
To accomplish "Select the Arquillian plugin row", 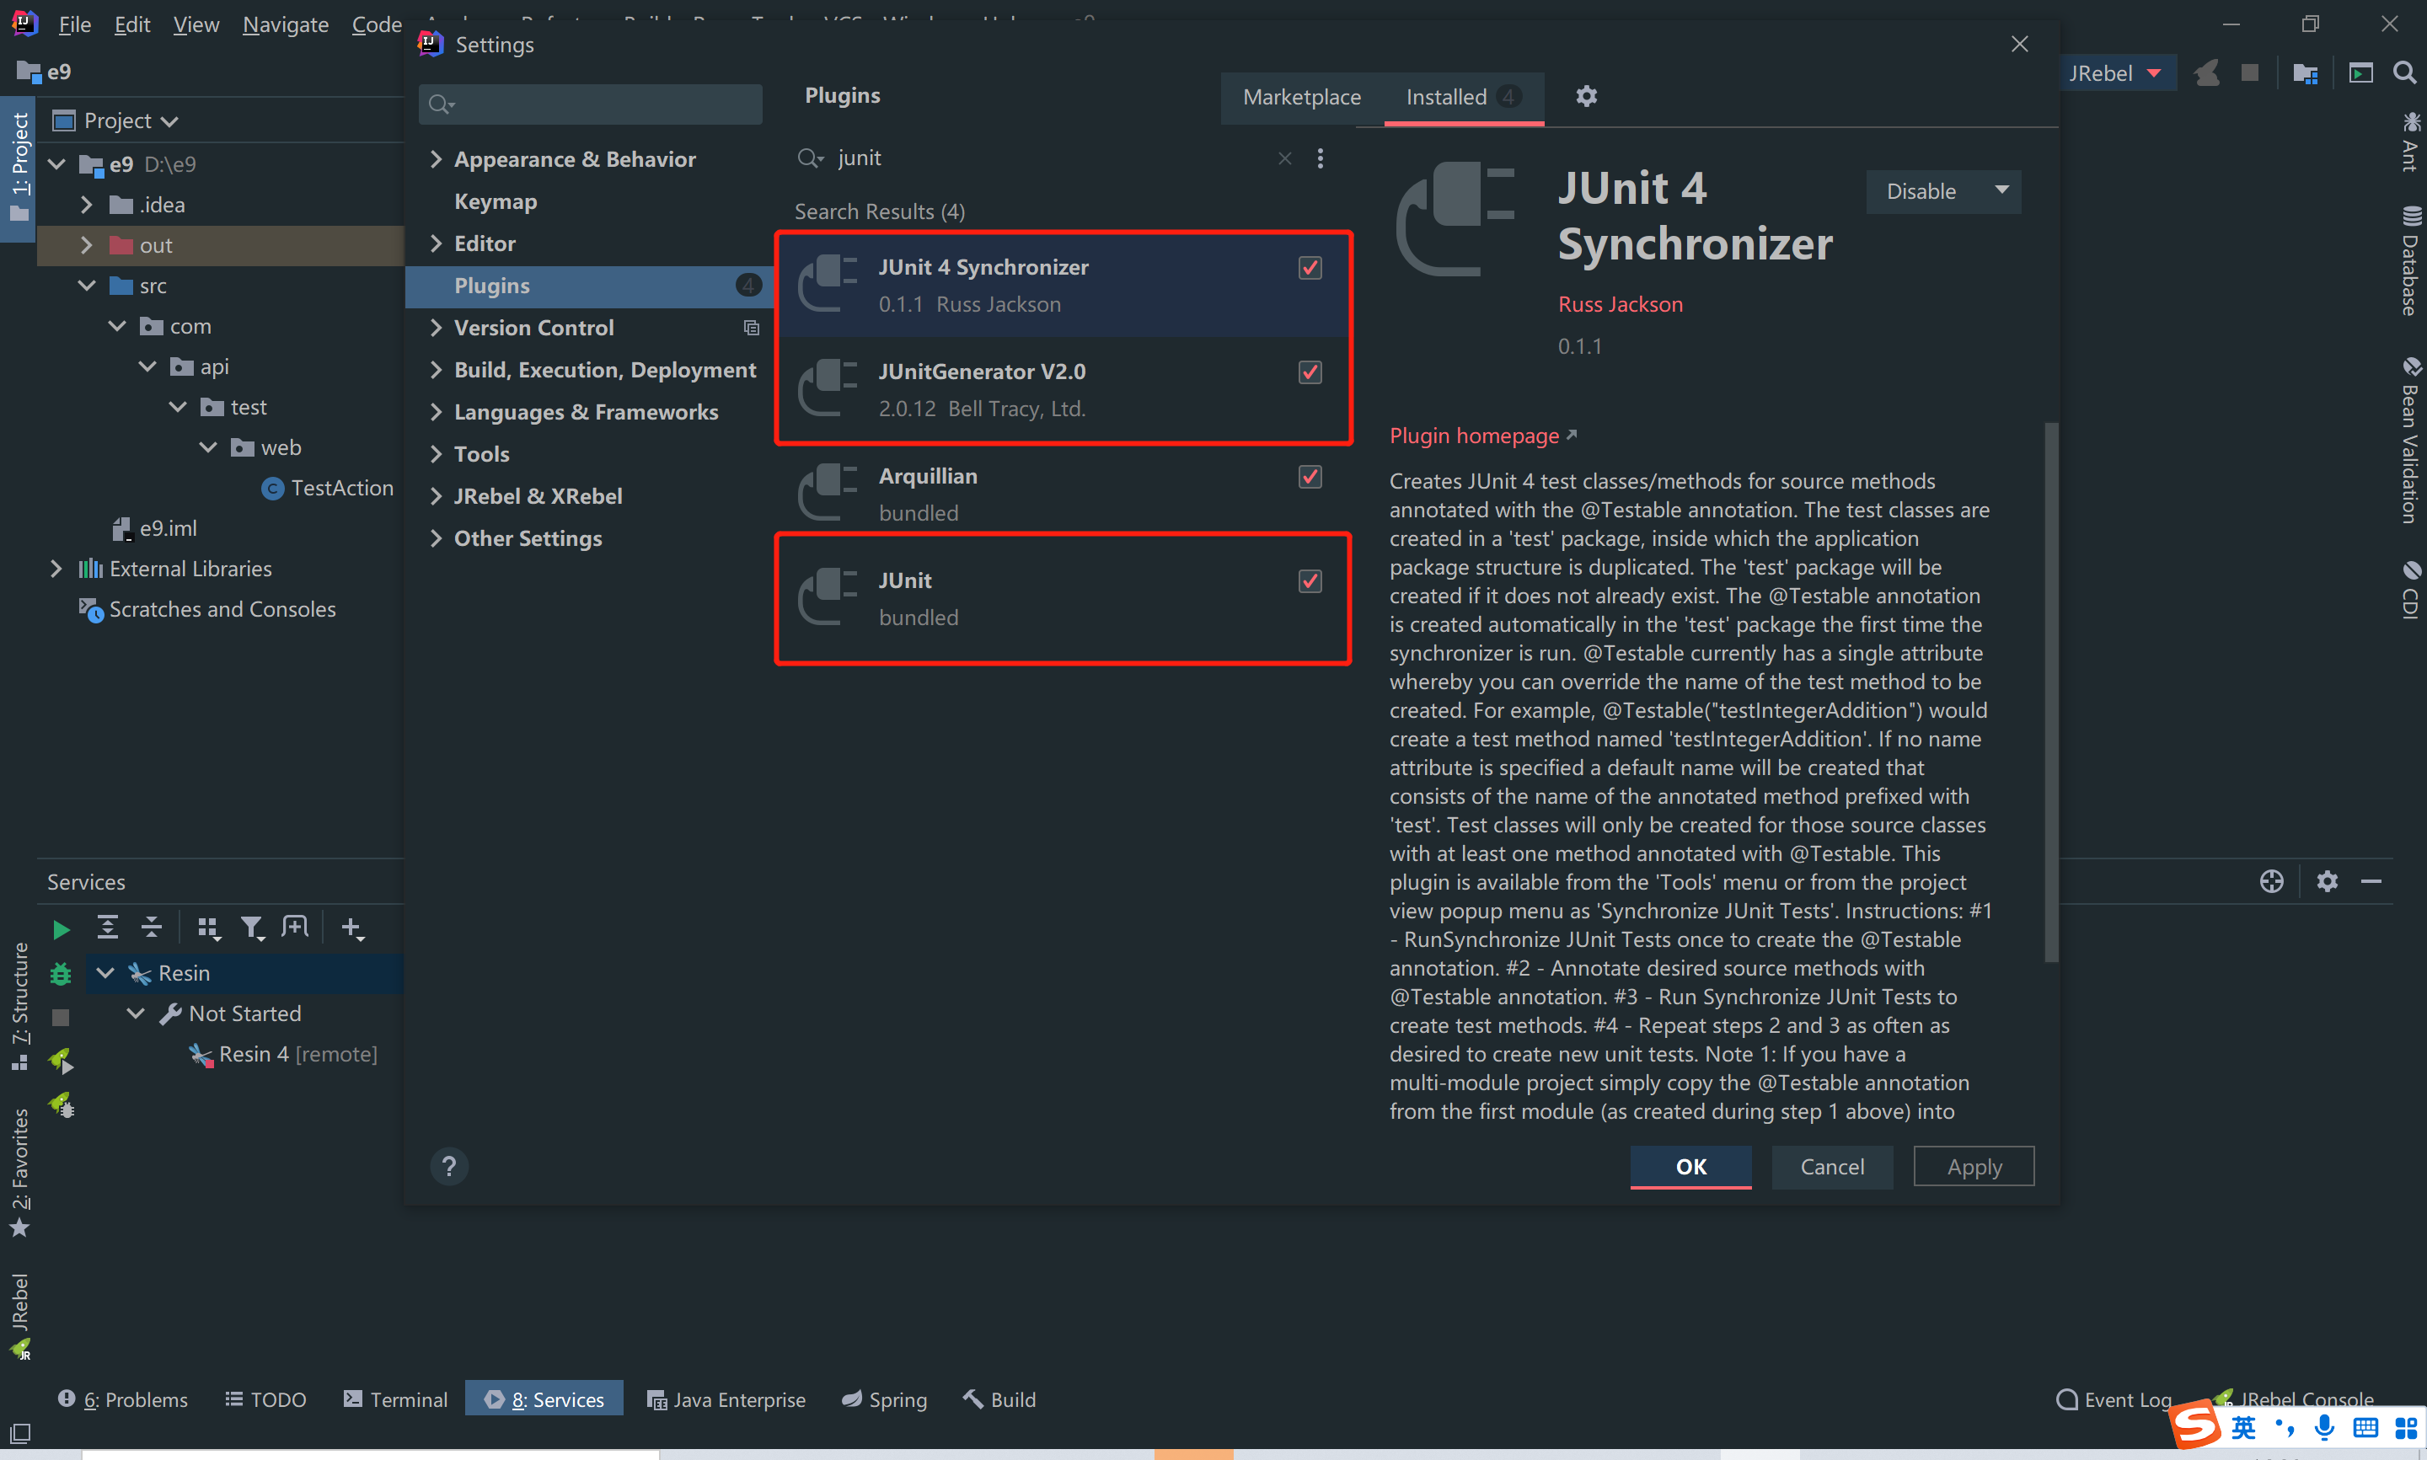I will click(1063, 494).
